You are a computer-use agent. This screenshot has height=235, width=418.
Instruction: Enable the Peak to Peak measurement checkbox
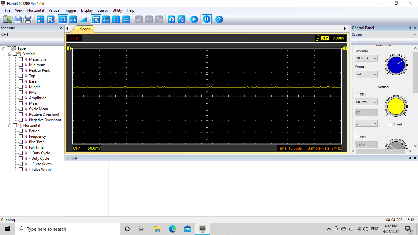pos(21,70)
